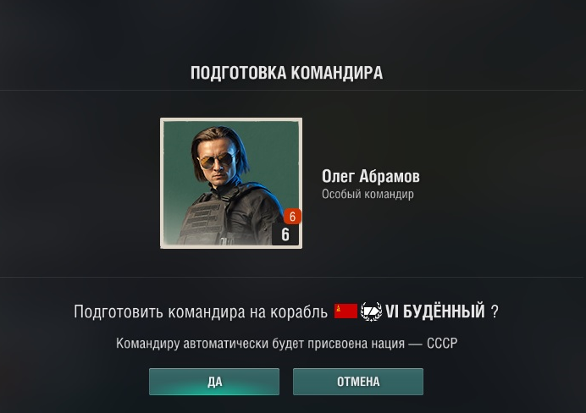Click the orange skill points badge
Image resolution: width=586 pixels, height=413 pixels.
click(x=292, y=216)
